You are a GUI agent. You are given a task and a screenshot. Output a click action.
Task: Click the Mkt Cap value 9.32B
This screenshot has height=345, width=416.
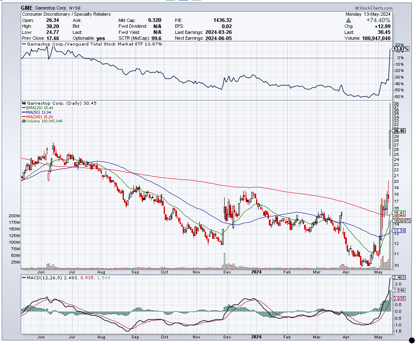(x=155, y=20)
